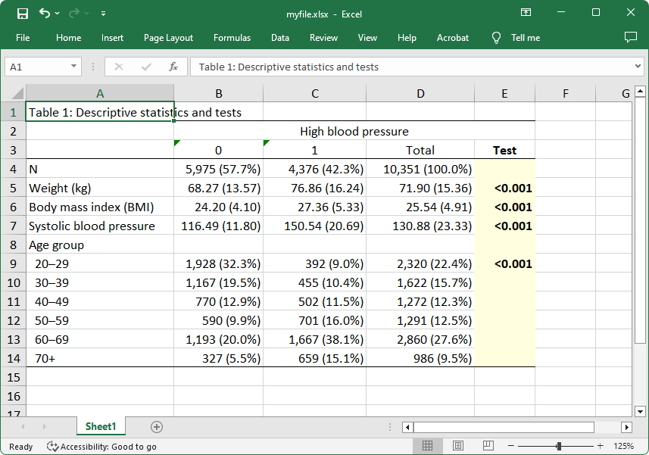This screenshot has width=649, height=455.
Task: Click the zoom in plus button
Action: [x=600, y=446]
